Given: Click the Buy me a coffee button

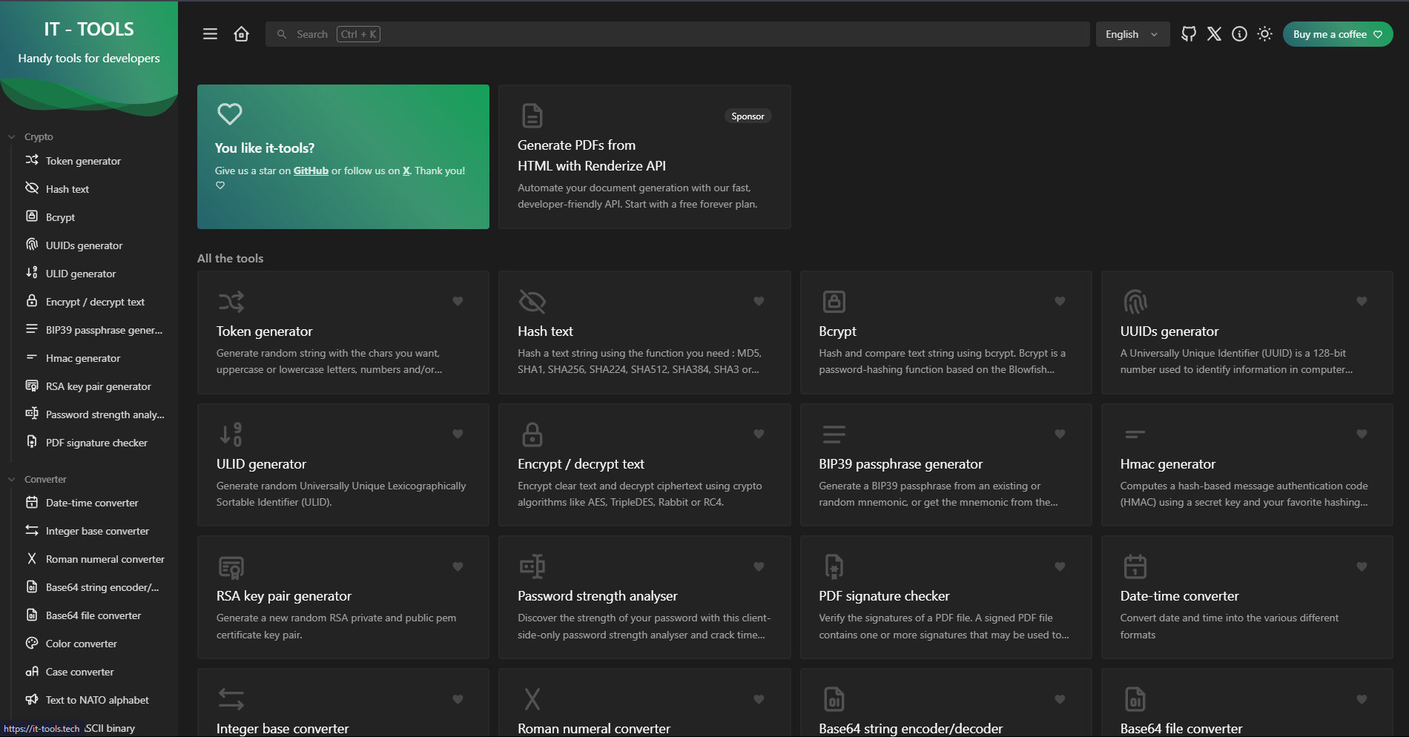Looking at the screenshot, I should point(1336,34).
